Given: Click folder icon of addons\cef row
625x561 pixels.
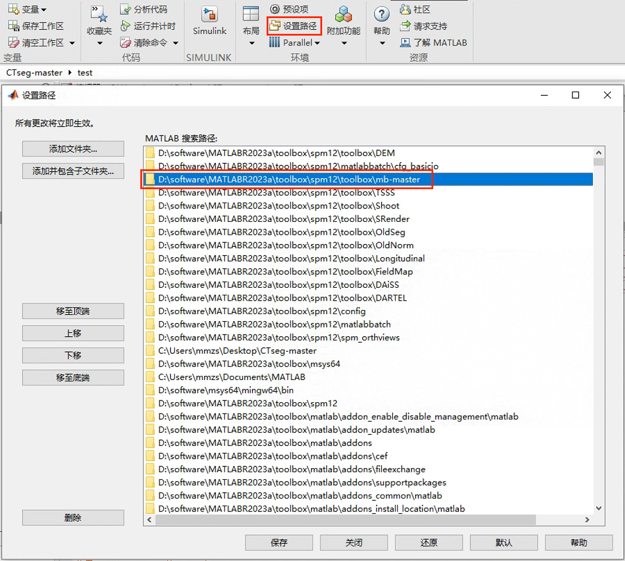Looking at the screenshot, I should click(150, 456).
